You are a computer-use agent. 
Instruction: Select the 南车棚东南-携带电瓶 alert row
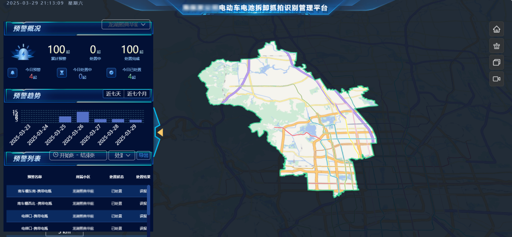pos(77,191)
